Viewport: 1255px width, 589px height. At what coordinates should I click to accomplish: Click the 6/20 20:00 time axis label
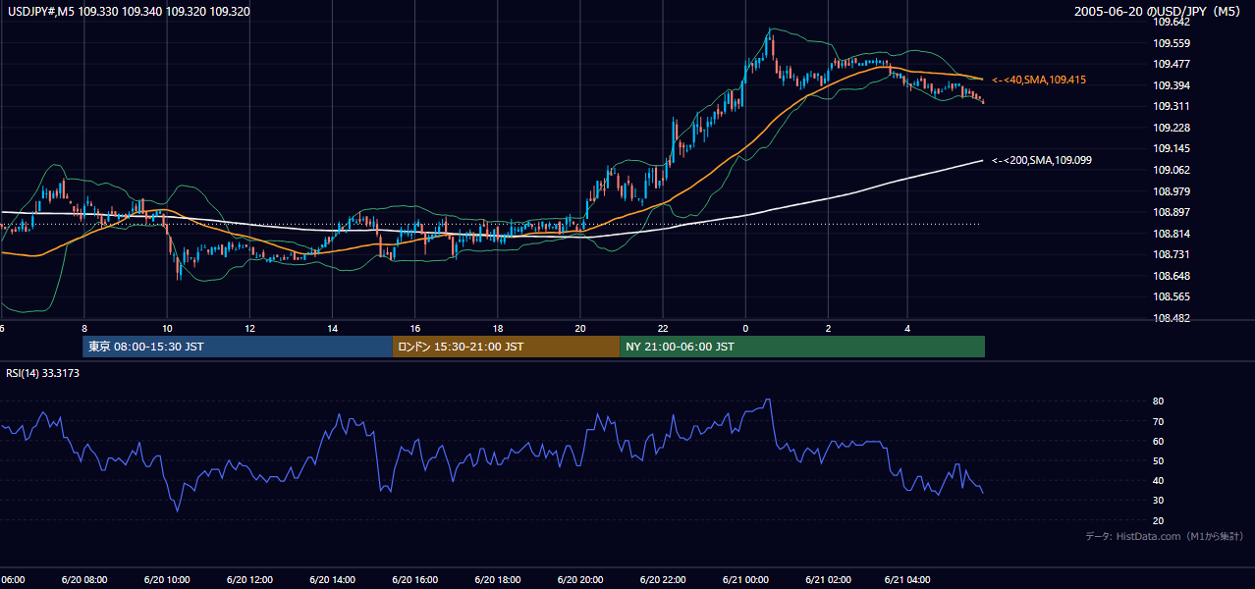(x=579, y=580)
